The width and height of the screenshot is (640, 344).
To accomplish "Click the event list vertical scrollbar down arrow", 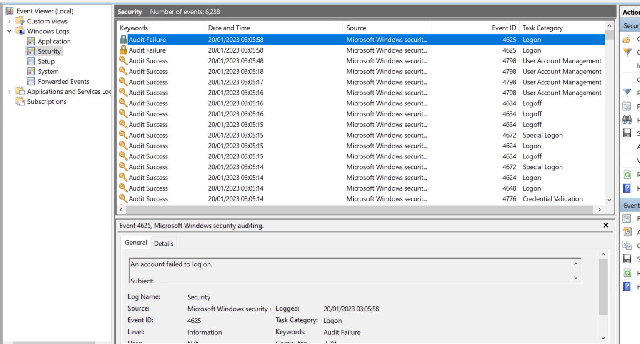I will click(609, 200).
